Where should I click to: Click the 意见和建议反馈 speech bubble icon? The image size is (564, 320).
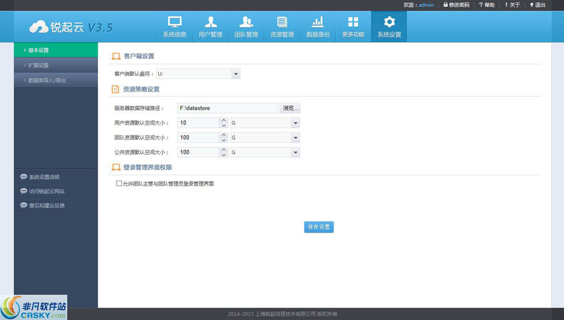coord(24,205)
